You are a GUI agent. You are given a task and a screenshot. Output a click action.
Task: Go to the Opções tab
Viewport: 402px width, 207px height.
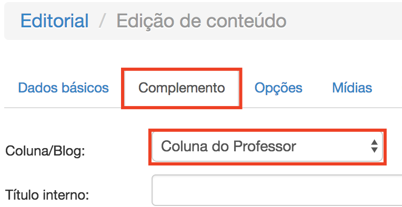coord(278,88)
